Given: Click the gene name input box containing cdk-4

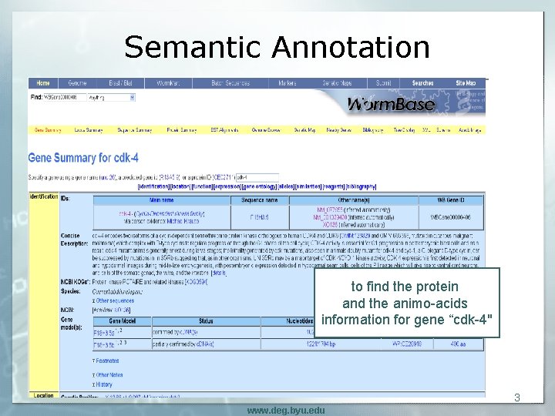Looking at the screenshot, I should [257, 177].
